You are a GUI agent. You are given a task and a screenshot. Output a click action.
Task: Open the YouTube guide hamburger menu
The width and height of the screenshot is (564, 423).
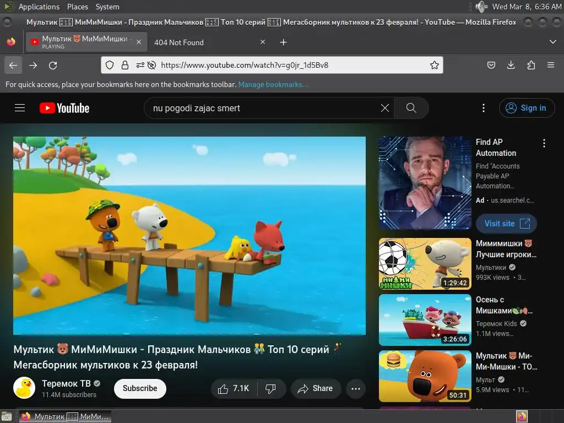pyautogui.click(x=20, y=108)
